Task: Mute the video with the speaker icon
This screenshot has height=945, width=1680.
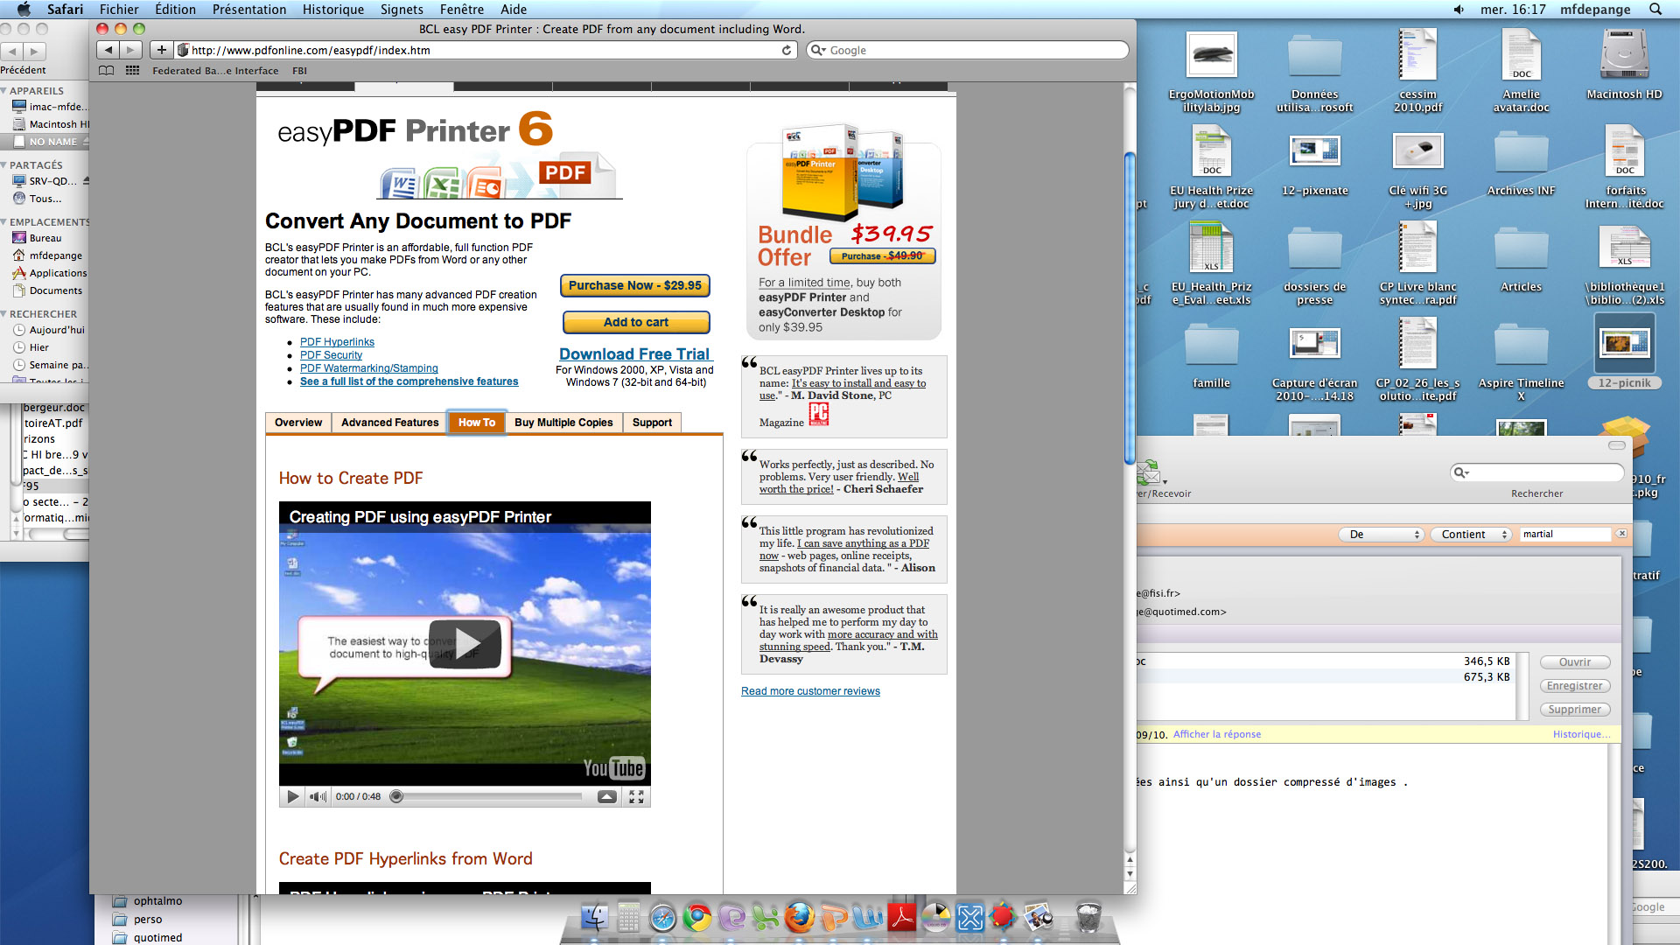Action: (318, 796)
